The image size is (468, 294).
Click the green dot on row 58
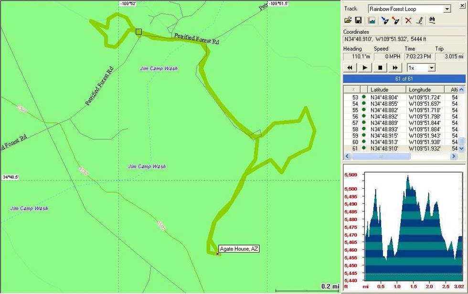pos(363,129)
